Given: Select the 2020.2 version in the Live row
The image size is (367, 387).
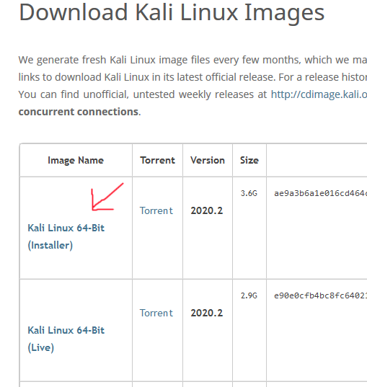Looking at the screenshot, I should 207,313.
